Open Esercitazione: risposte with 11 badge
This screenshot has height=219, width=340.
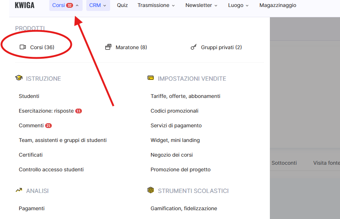[46, 111]
